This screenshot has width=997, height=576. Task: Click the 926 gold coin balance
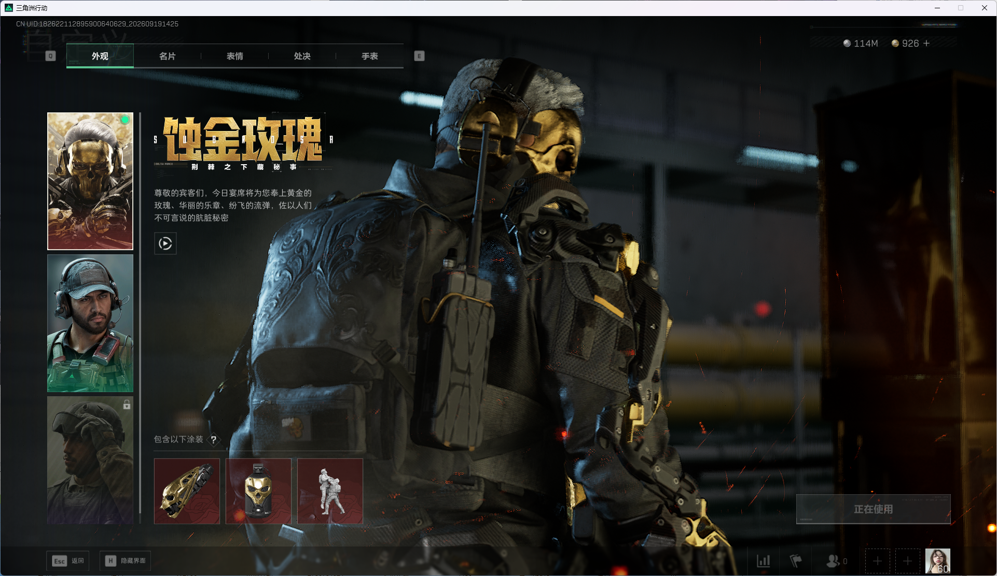point(905,44)
